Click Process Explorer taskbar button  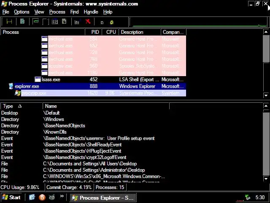[x=103, y=198]
